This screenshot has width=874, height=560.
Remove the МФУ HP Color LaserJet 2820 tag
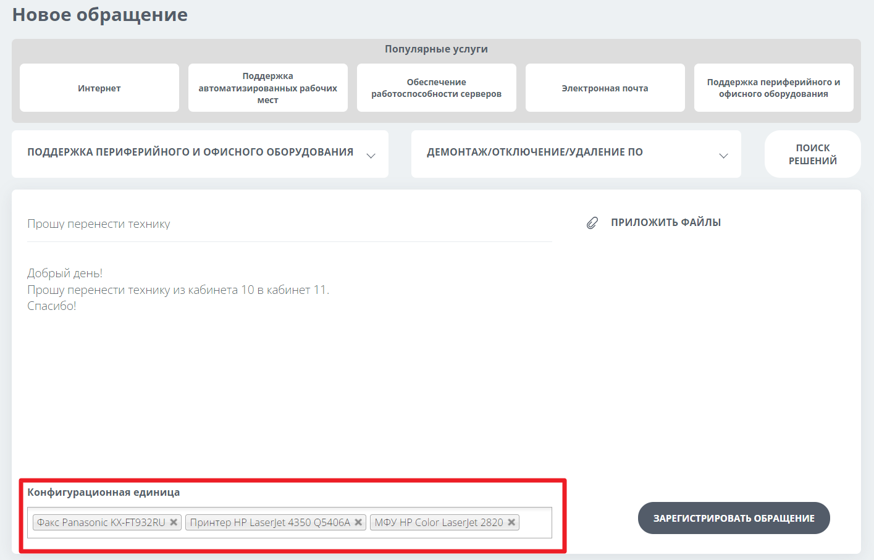(511, 522)
